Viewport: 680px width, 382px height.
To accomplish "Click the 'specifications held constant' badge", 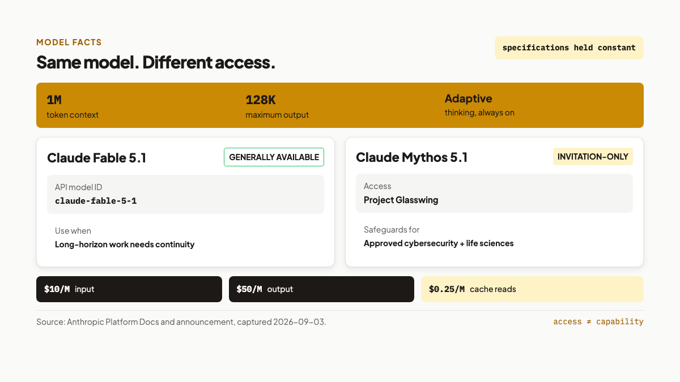I will (x=569, y=48).
